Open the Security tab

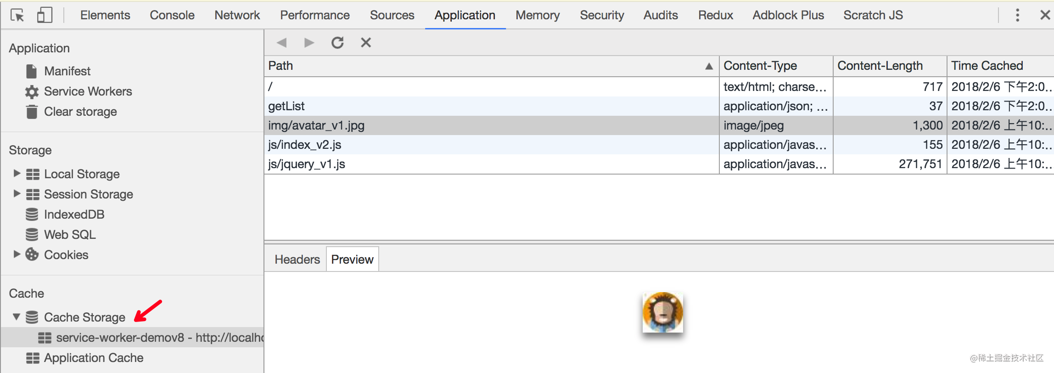[602, 15]
